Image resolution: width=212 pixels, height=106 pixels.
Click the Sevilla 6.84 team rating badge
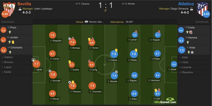click(5, 14)
